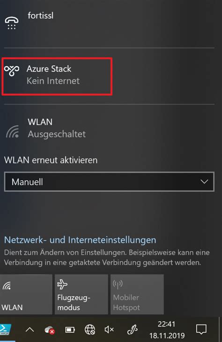222x342 pixels.
Task: Click the Azure Stack VPN icon
Action: point(12,70)
